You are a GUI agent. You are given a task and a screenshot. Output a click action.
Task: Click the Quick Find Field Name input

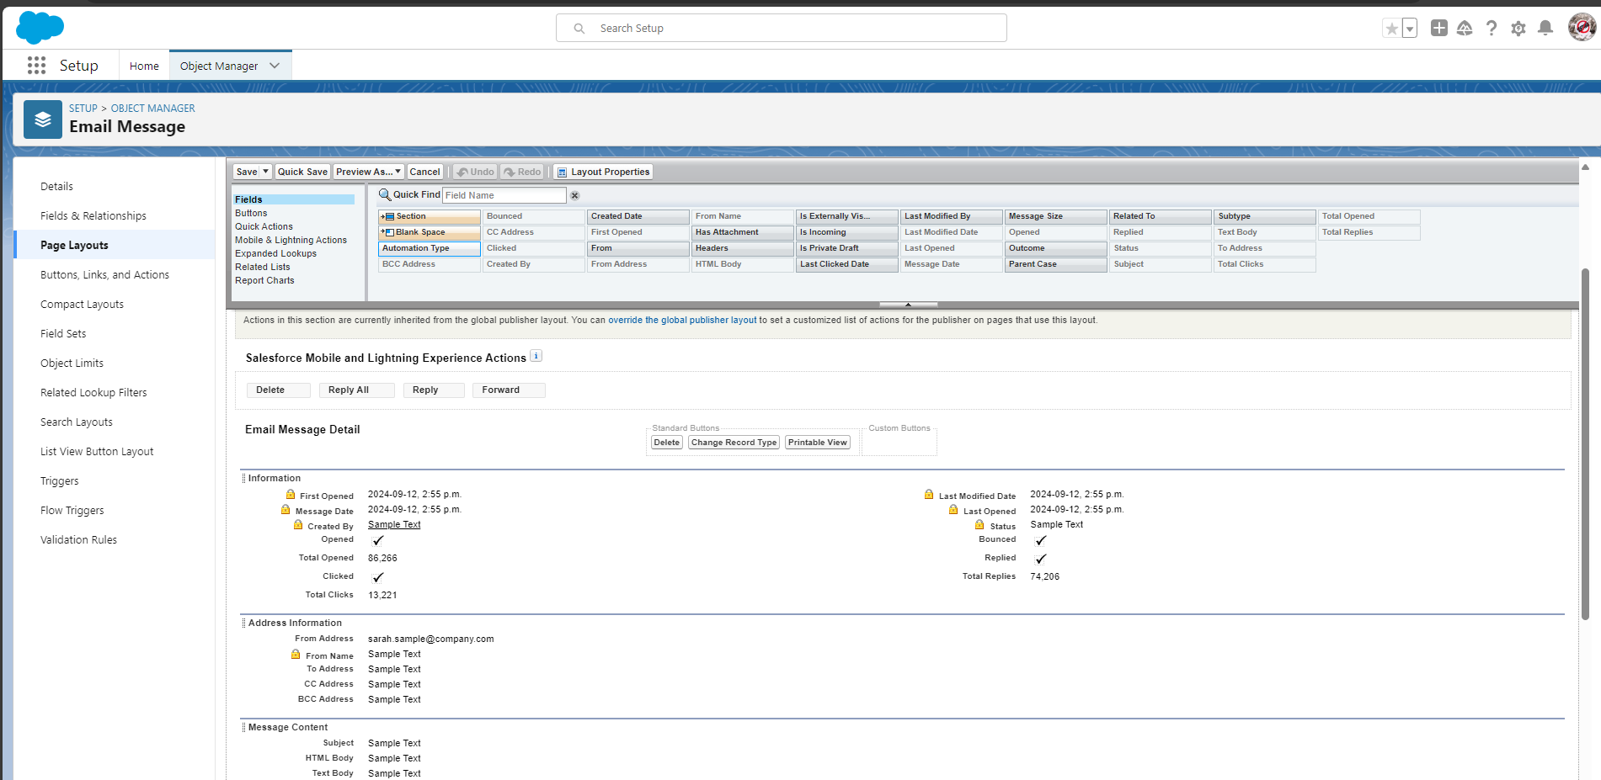504,195
